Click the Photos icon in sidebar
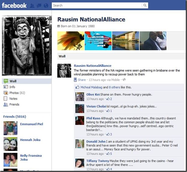Viewport: 187px width, 172px height. coord(6,93)
